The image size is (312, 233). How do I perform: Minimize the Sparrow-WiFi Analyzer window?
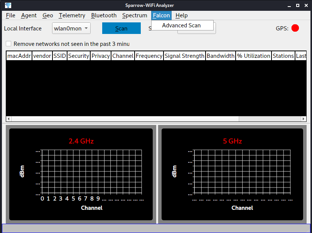tap(289, 5)
